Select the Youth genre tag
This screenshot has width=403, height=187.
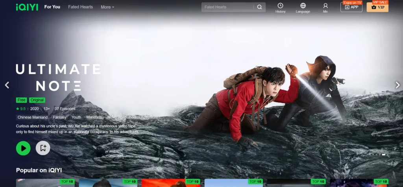point(76,117)
